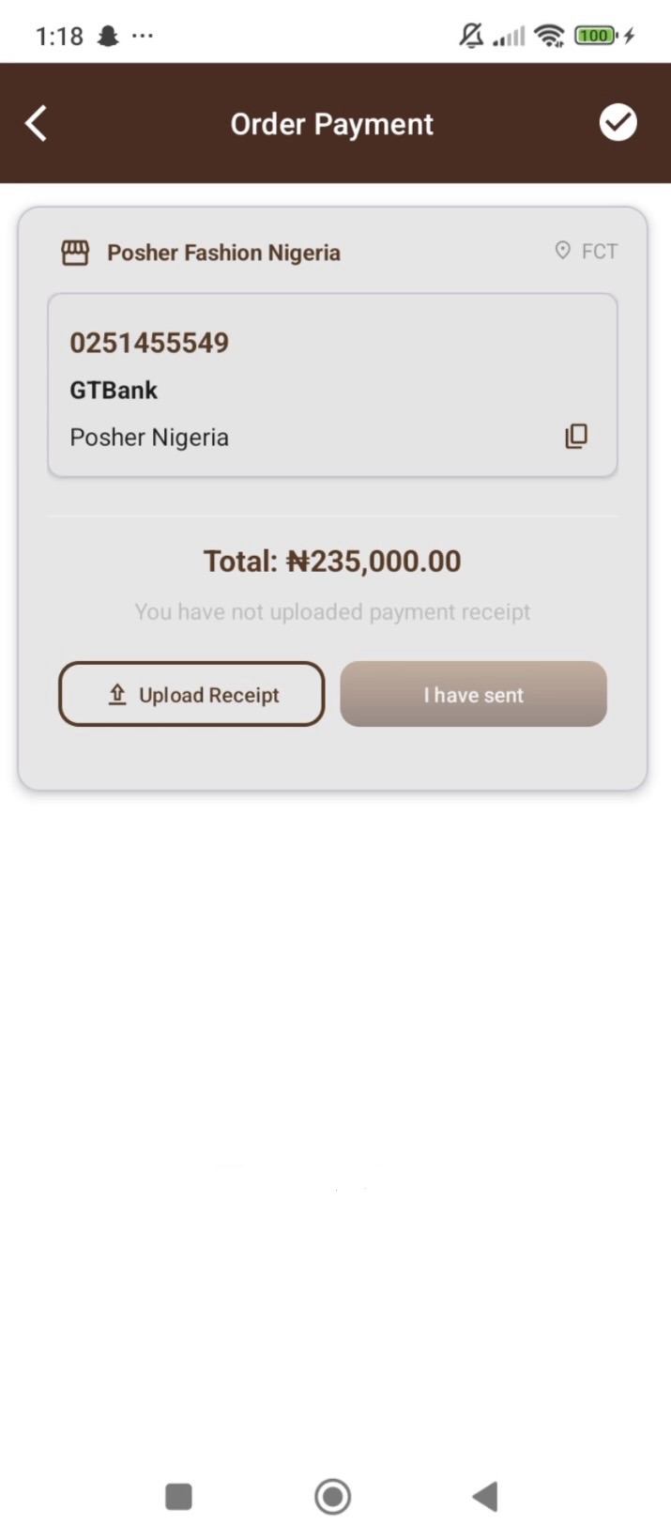Open Android recent apps square button
The height and width of the screenshot is (1540, 671).
(178, 1496)
